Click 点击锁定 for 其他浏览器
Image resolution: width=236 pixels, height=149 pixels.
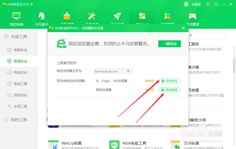coord(170,90)
